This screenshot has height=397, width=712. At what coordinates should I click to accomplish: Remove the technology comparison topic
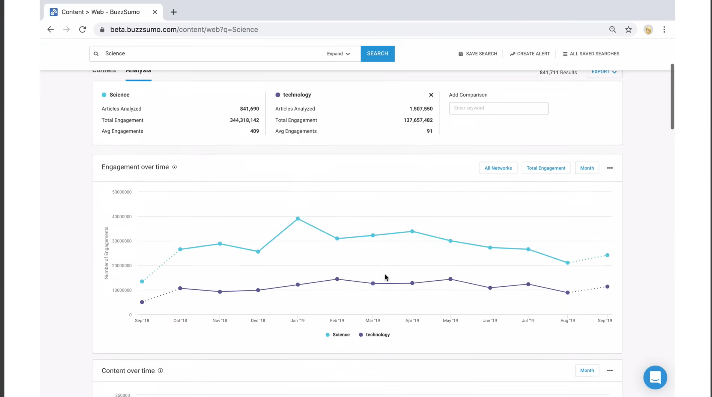tap(431, 95)
